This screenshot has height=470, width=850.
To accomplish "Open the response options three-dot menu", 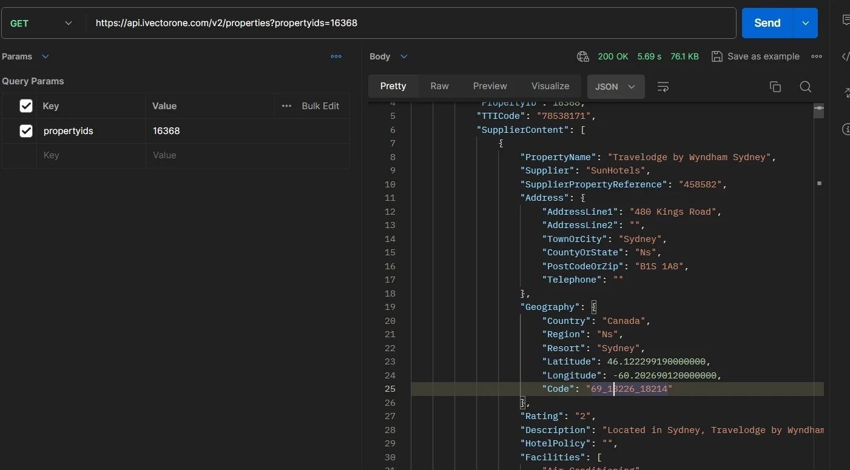I will pos(817,56).
